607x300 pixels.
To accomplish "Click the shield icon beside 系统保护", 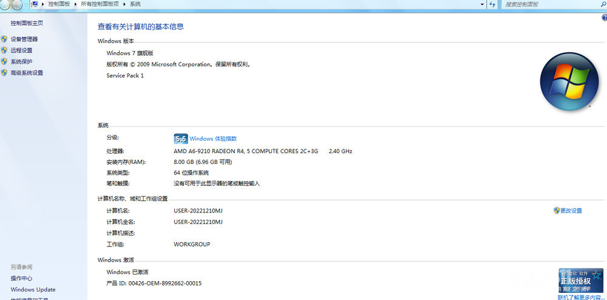I will click(4, 61).
